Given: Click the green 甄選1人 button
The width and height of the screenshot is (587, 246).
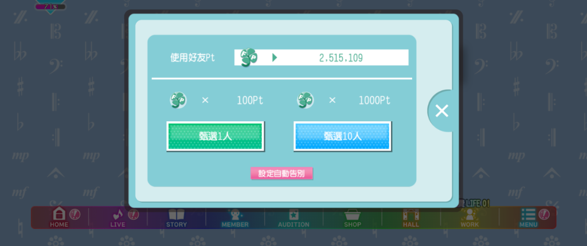Looking at the screenshot, I should pyautogui.click(x=216, y=136).
